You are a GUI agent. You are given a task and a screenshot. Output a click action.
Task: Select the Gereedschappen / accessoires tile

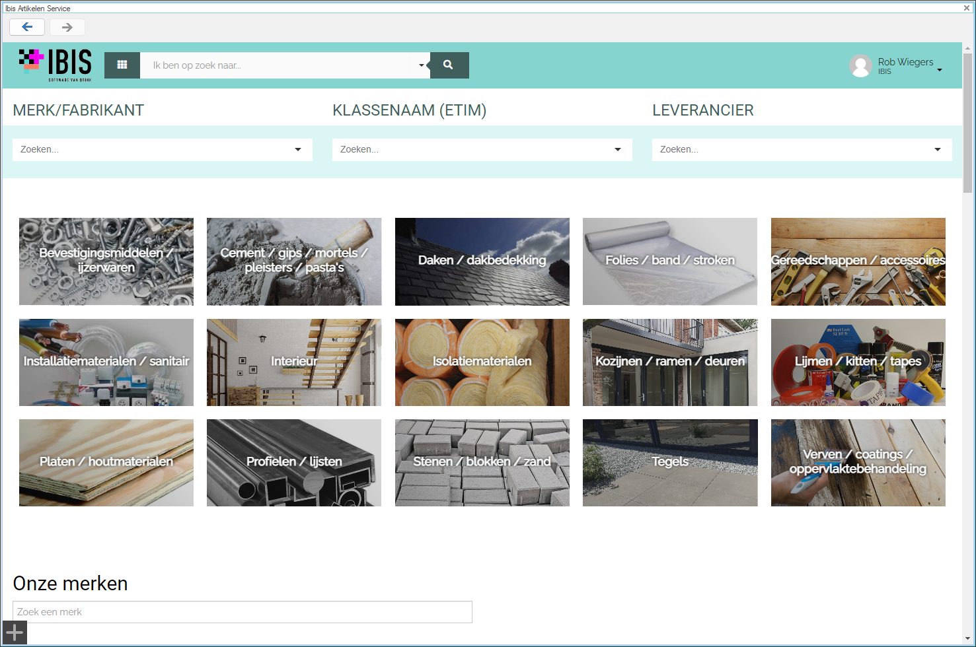click(x=857, y=261)
